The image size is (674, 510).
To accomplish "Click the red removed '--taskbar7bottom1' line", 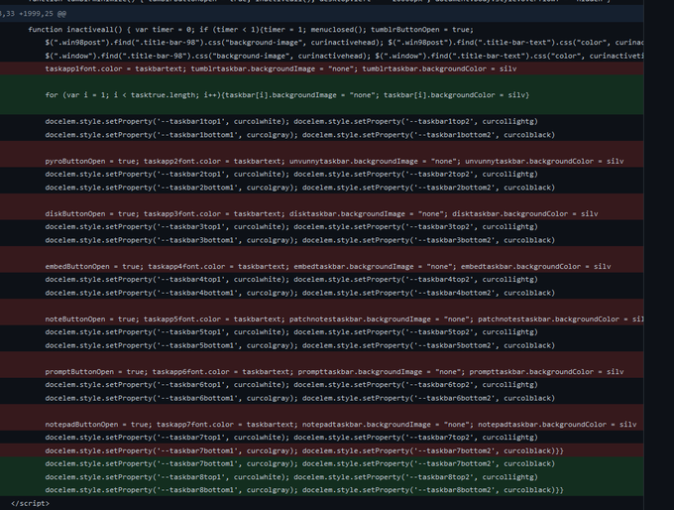I will (321, 450).
